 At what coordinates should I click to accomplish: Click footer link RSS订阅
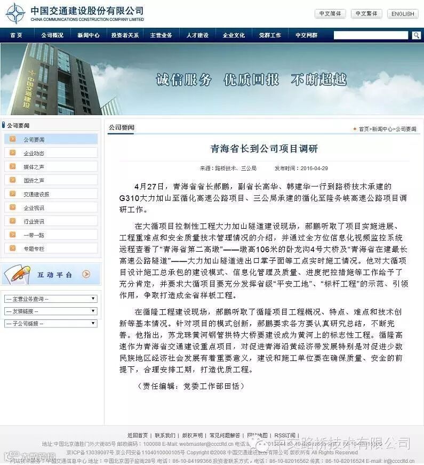(285, 435)
